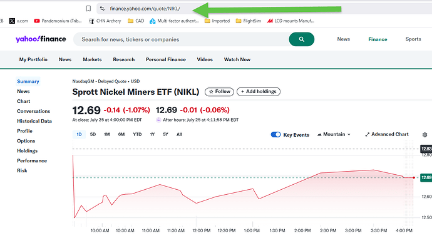432x236 pixels.
Task: Select Historical Data in the left sidebar
Action: pos(34,121)
